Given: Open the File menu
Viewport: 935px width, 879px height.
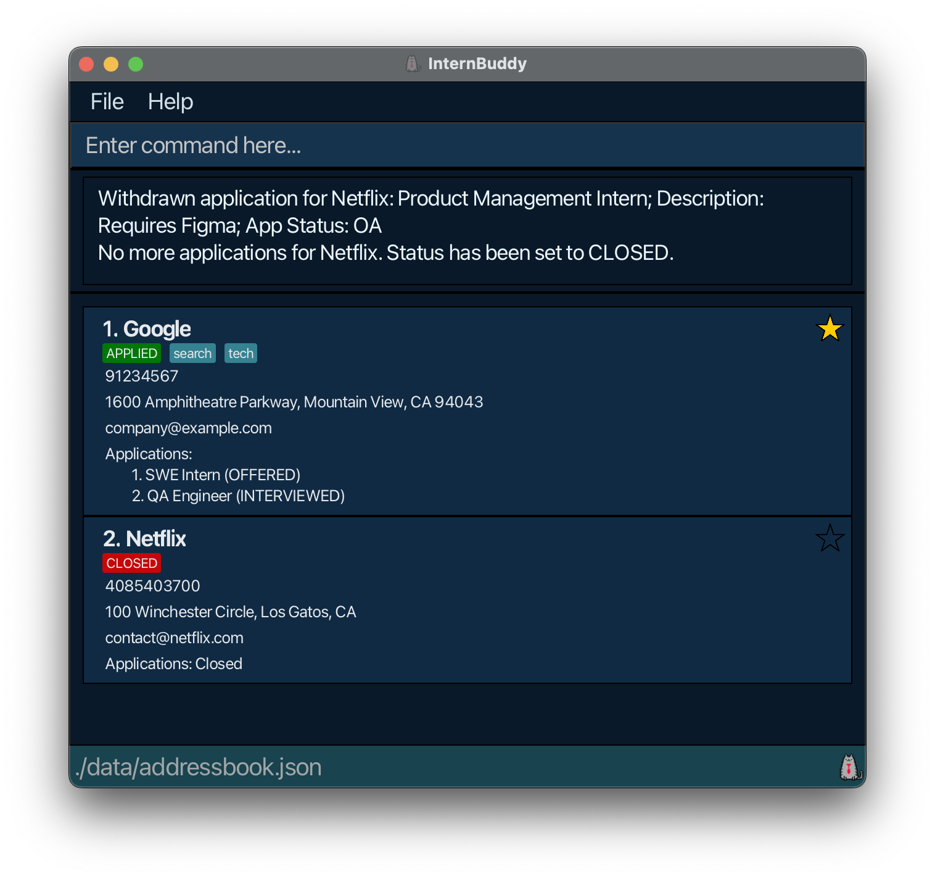Looking at the screenshot, I should [107, 102].
